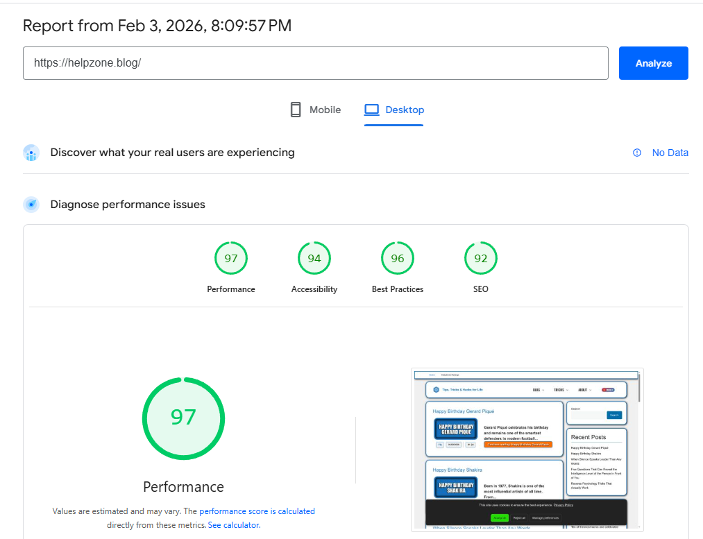Click large 'Performance' heading below gauge
This screenshot has height=539, width=703.
183,487
